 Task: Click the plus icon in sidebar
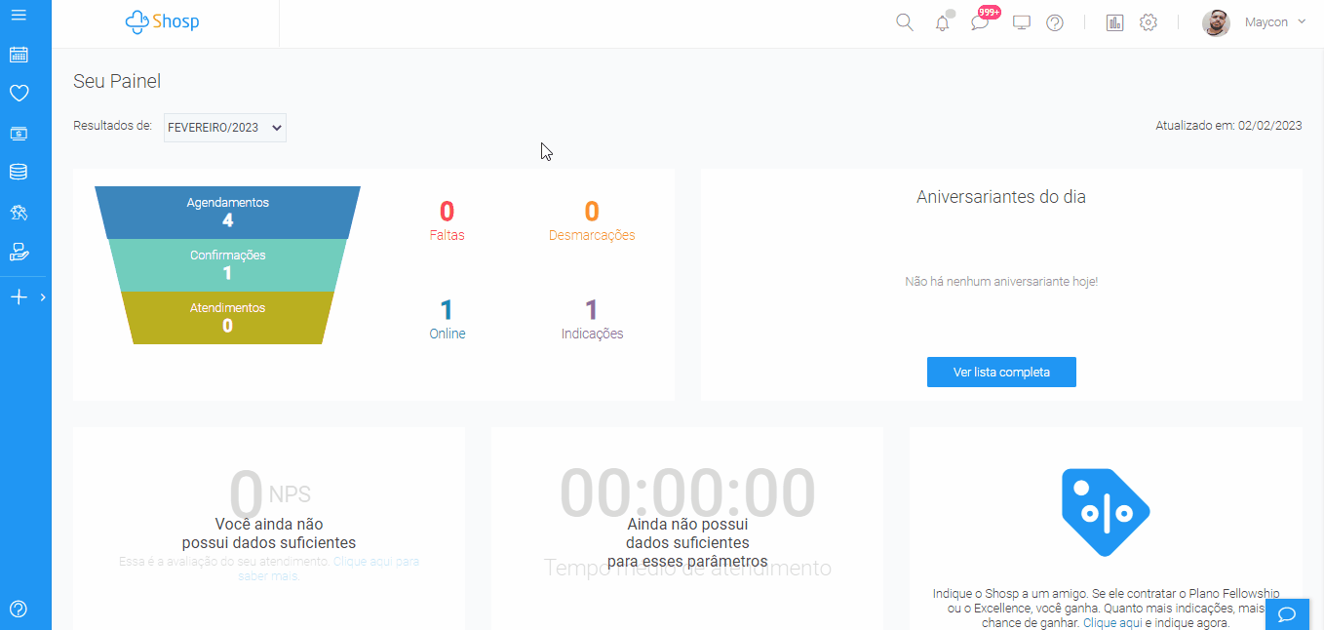19,297
